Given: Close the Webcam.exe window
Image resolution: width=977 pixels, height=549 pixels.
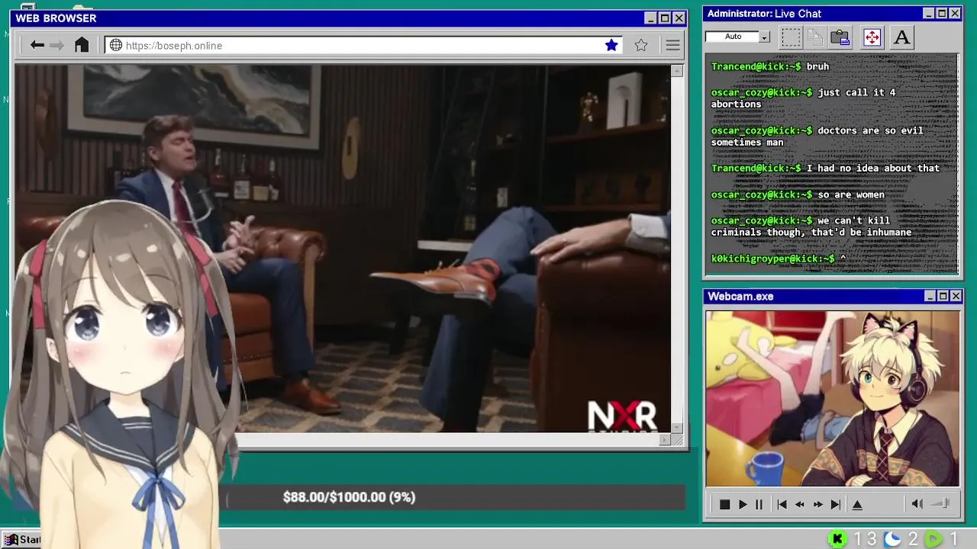Looking at the screenshot, I should (x=956, y=296).
